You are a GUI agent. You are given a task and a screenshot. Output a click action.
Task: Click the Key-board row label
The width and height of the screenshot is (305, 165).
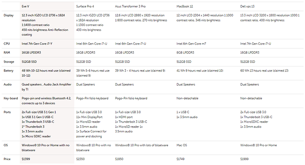click(11, 98)
